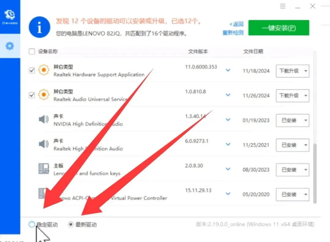330x242 pixels.
Task: Uncheck Realtek Hardware Support Application checkbox
Action: pyautogui.click(x=32, y=70)
